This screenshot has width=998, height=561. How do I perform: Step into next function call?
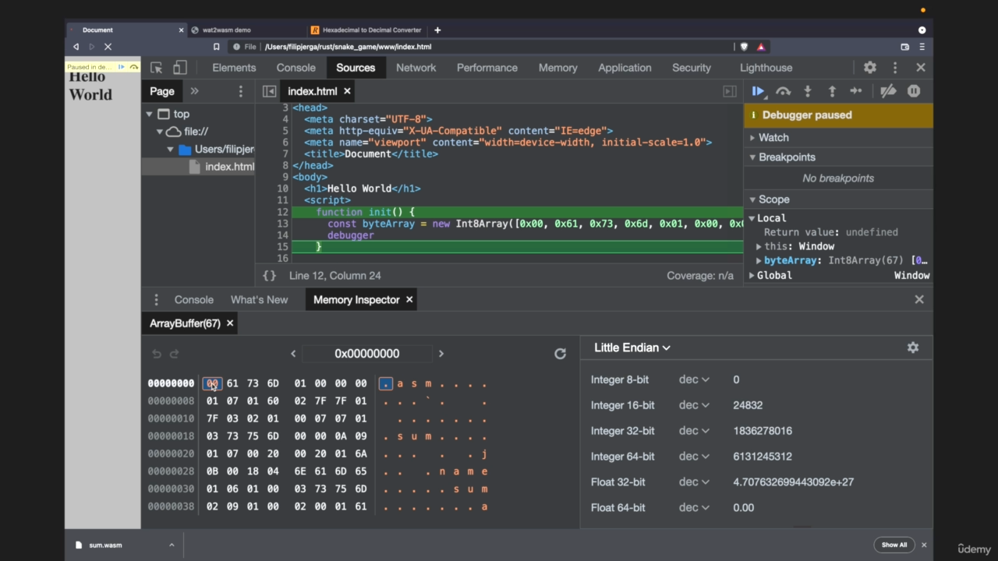click(807, 91)
